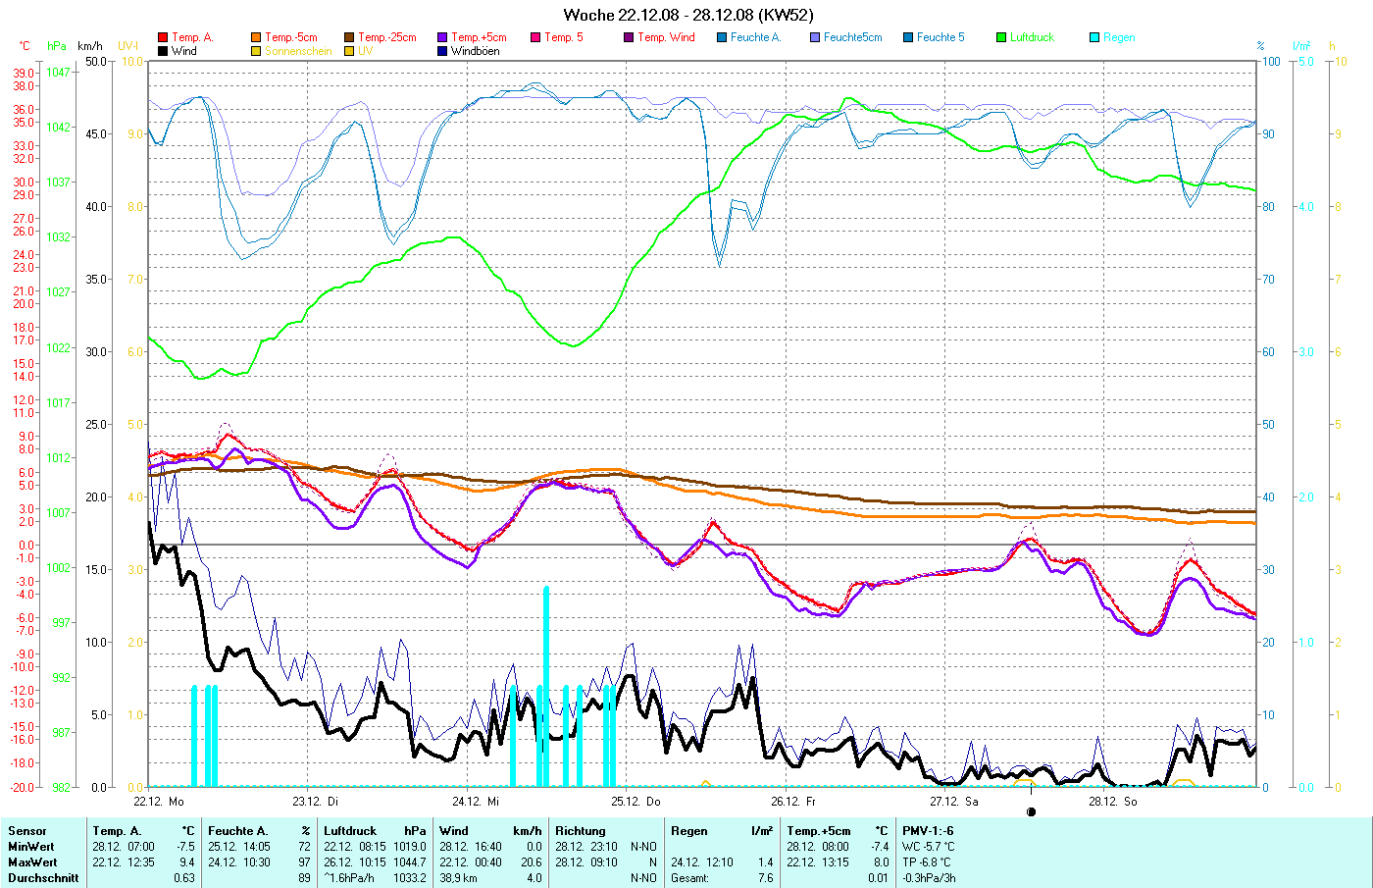Click the black Wind legend swatch
The image size is (1373, 888).
coord(163,51)
